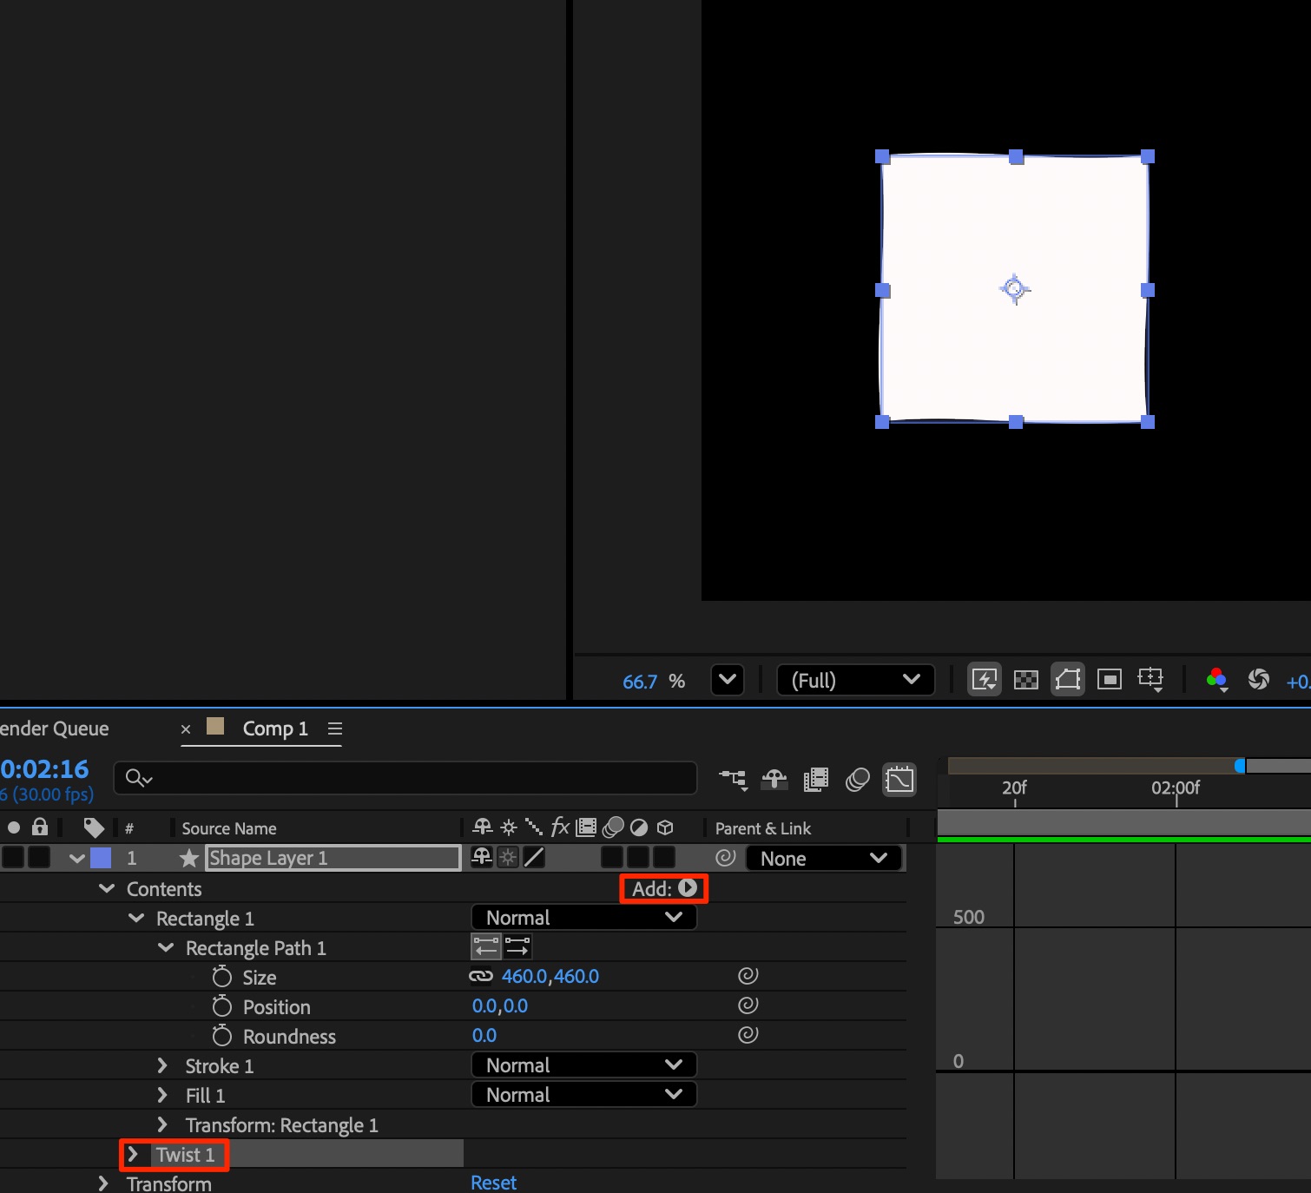Open the viewer resolution (Full) dropdown

click(855, 680)
